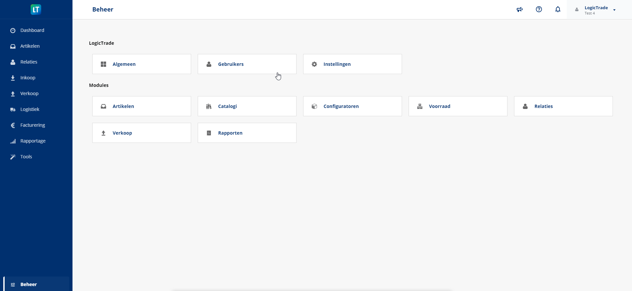Open the Gebruikers management tile

pos(247,64)
